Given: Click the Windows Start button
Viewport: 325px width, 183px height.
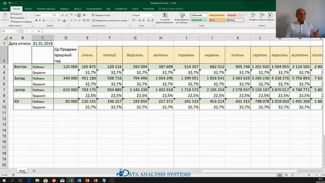Looking at the screenshot, I should (x=4, y=180).
